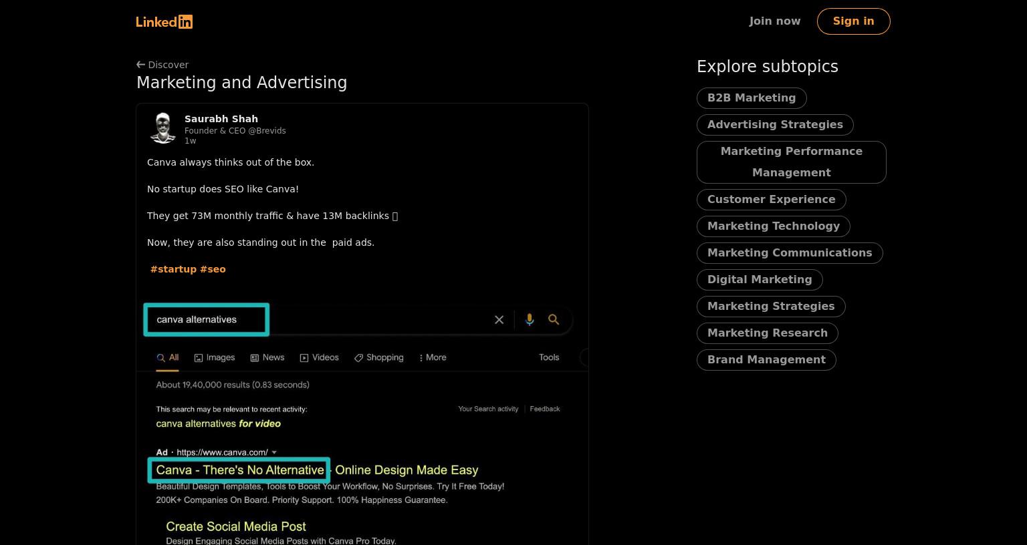Choose the Marketing Strategies subtopic

(771, 307)
